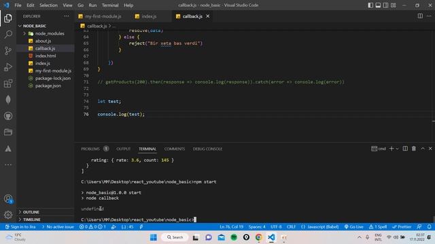
Task: Click Prettier status bar item
Action: coord(402,226)
